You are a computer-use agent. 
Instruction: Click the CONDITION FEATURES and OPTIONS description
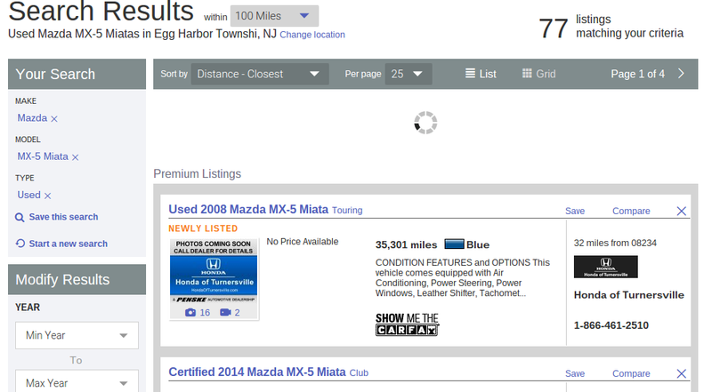[x=463, y=277]
